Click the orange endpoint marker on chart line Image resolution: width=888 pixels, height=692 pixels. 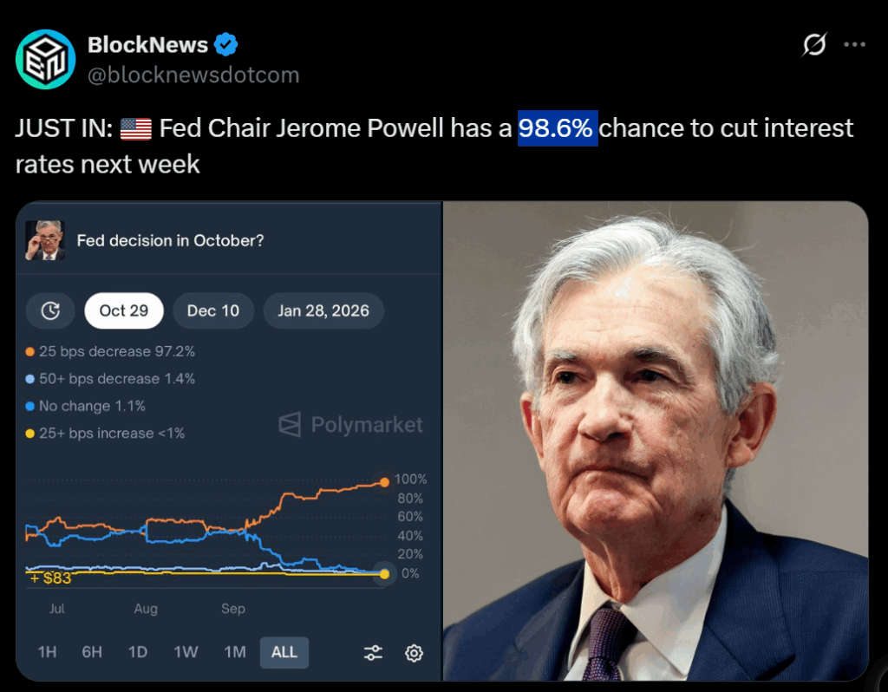[383, 482]
